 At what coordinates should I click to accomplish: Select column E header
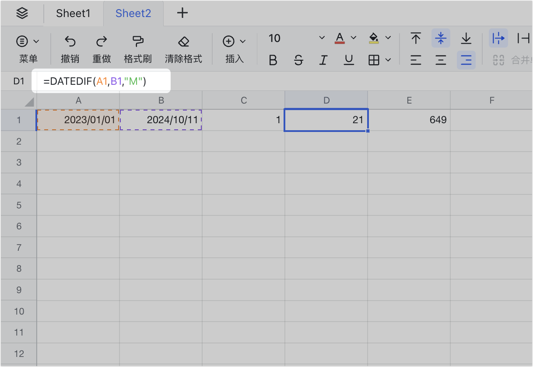pyautogui.click(x=409, y=100)
